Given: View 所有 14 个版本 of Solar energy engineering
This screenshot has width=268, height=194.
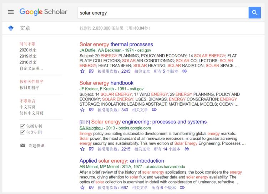Looking at the screenshot, I should 167,149.
